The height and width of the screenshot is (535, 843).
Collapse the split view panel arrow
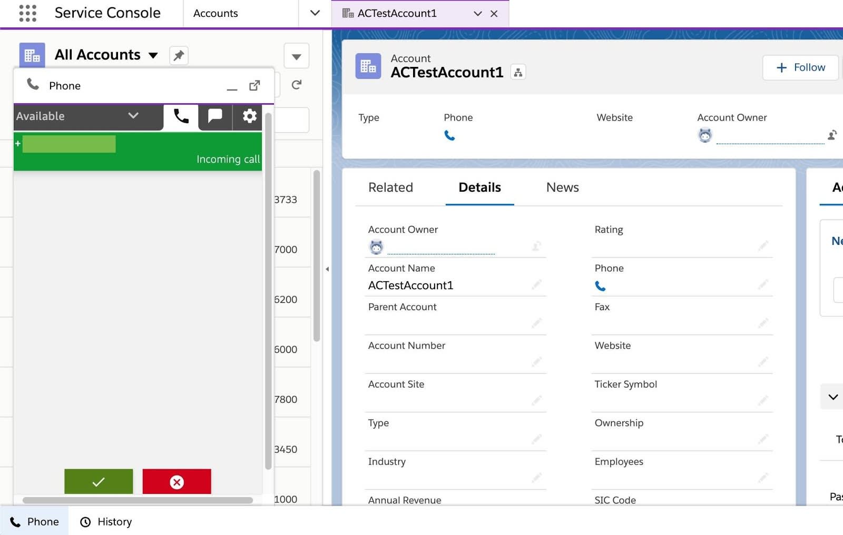coord(327,269)
